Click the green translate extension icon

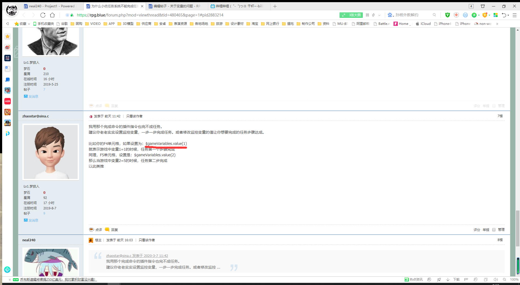pos(474,15)
